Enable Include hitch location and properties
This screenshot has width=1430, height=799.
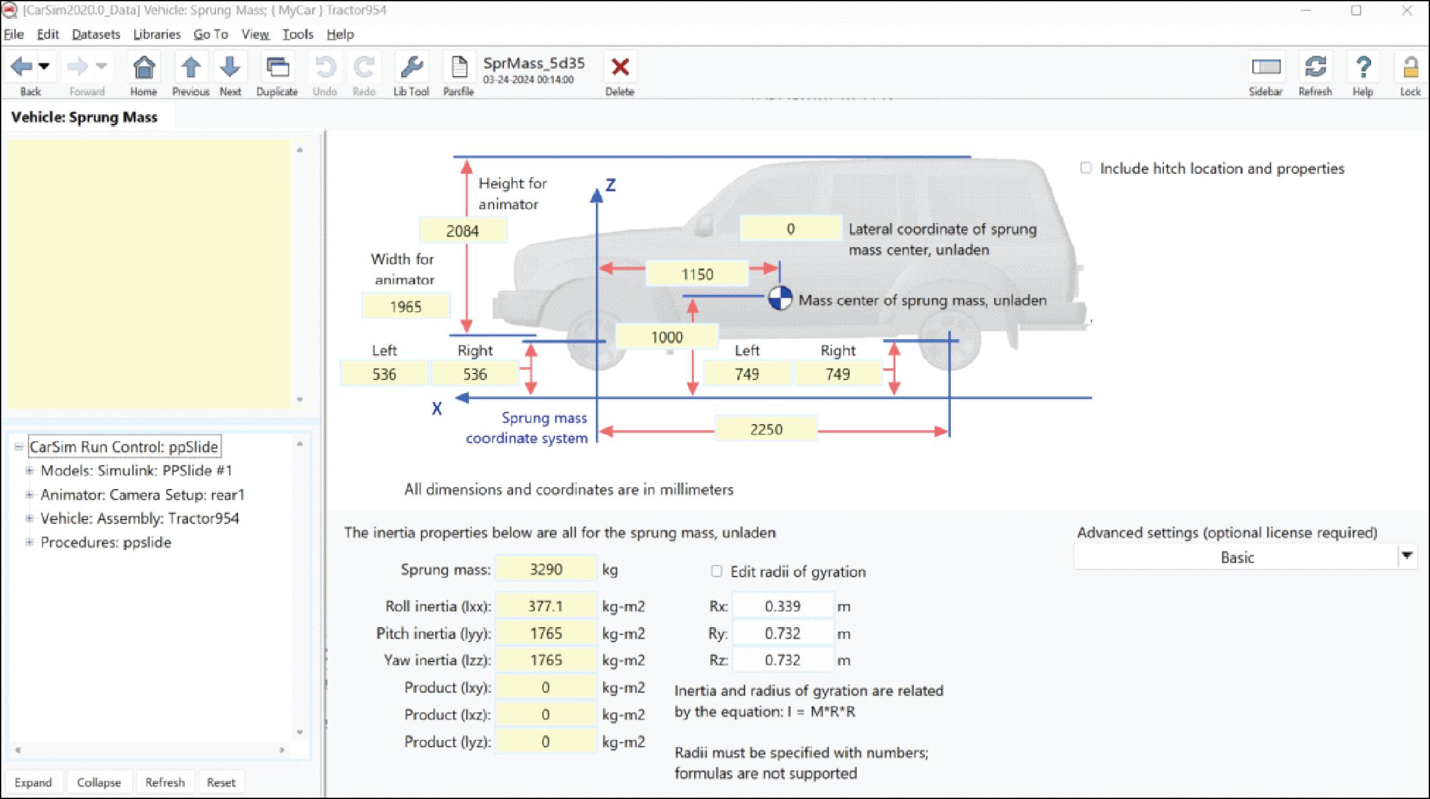click(1086, 168)
